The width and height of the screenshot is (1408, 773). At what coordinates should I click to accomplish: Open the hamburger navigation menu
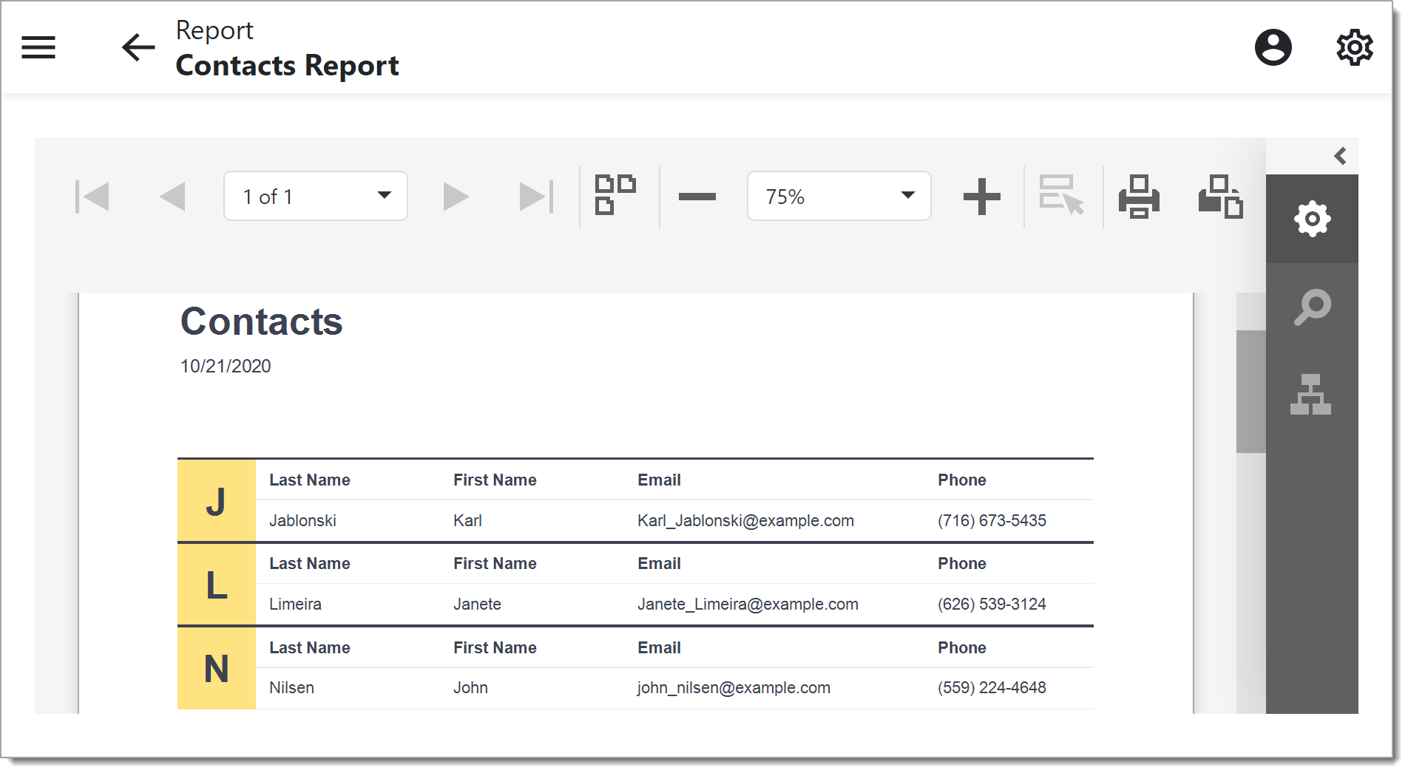click(x=38, y=47)
